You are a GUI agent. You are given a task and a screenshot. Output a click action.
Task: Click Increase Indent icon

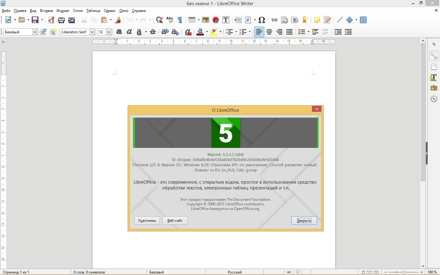[338, 32]
